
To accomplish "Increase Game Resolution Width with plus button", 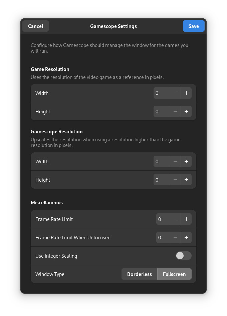I will (x=186, y=93).
